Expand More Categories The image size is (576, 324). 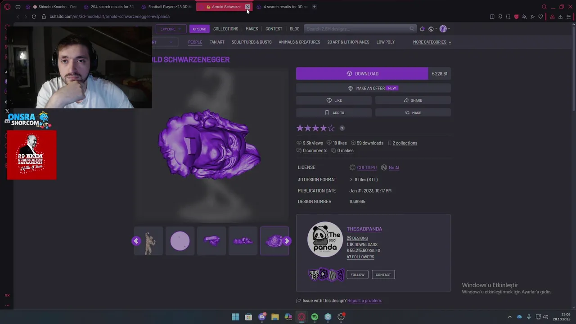pos(432,42)
